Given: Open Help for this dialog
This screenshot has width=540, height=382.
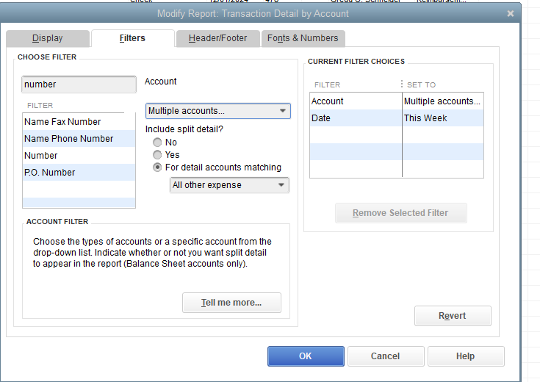Looking at the screenshot, I should click(x=465, y=356).
